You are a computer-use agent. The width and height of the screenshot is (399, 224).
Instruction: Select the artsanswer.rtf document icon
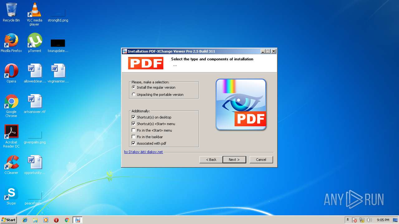tap(34, 104)
